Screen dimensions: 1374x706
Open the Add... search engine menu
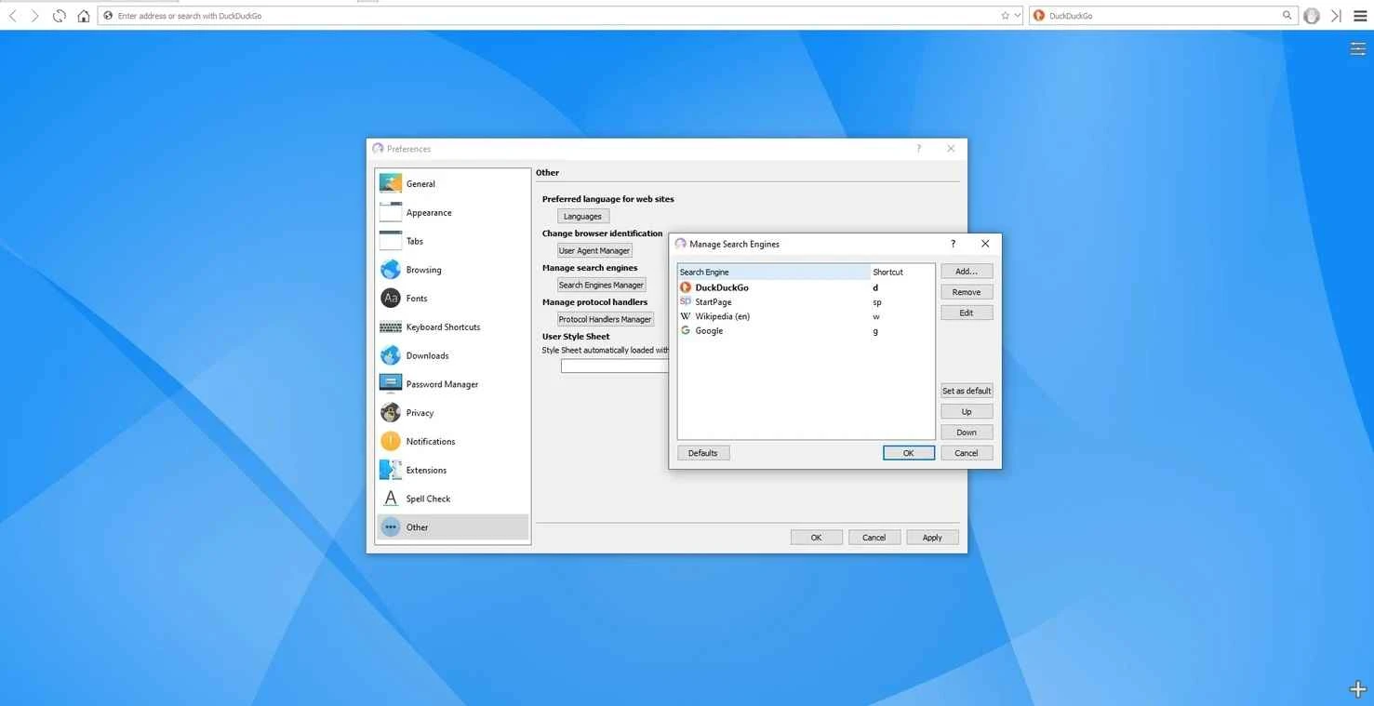pyautogui.click(x=967, y=272)
